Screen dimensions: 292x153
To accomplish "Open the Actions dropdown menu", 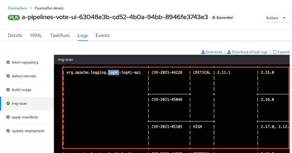I will click(276, 18).
